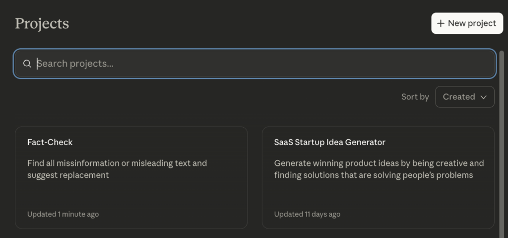The image size is (508, 238).
Task: Click the description about generating winning product ideas
Action: pos(379,169)
